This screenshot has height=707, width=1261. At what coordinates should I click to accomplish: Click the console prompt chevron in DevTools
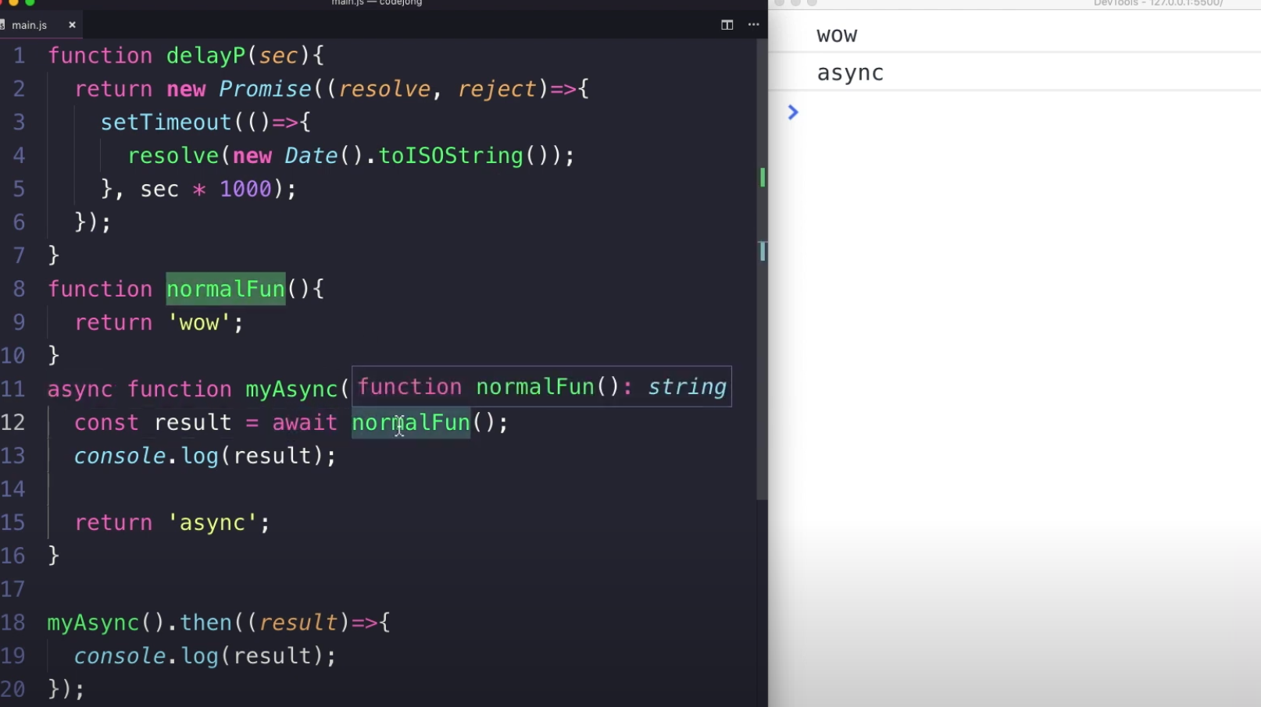coord(793,112)
